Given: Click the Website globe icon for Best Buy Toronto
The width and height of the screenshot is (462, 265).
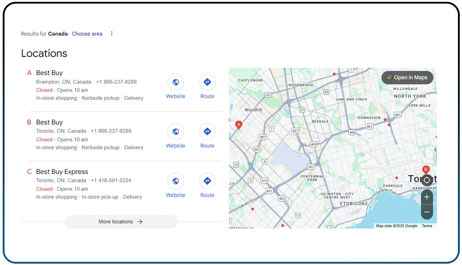Looking at the screenshot, I should 176,131.
